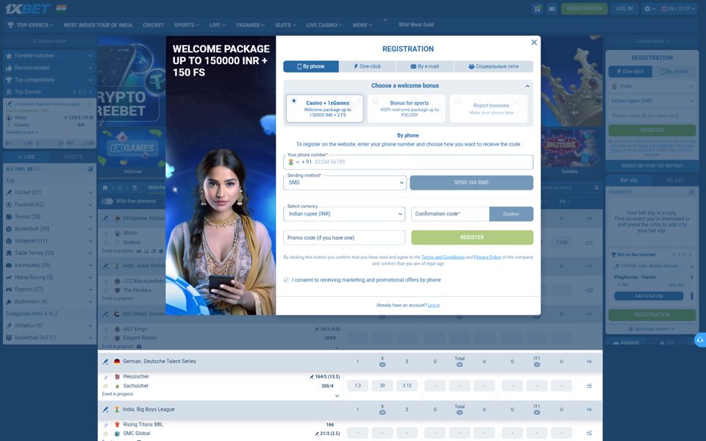Select the Casino + 1xGames welcome bonus

pyautogui.click(x=324, y=108)
